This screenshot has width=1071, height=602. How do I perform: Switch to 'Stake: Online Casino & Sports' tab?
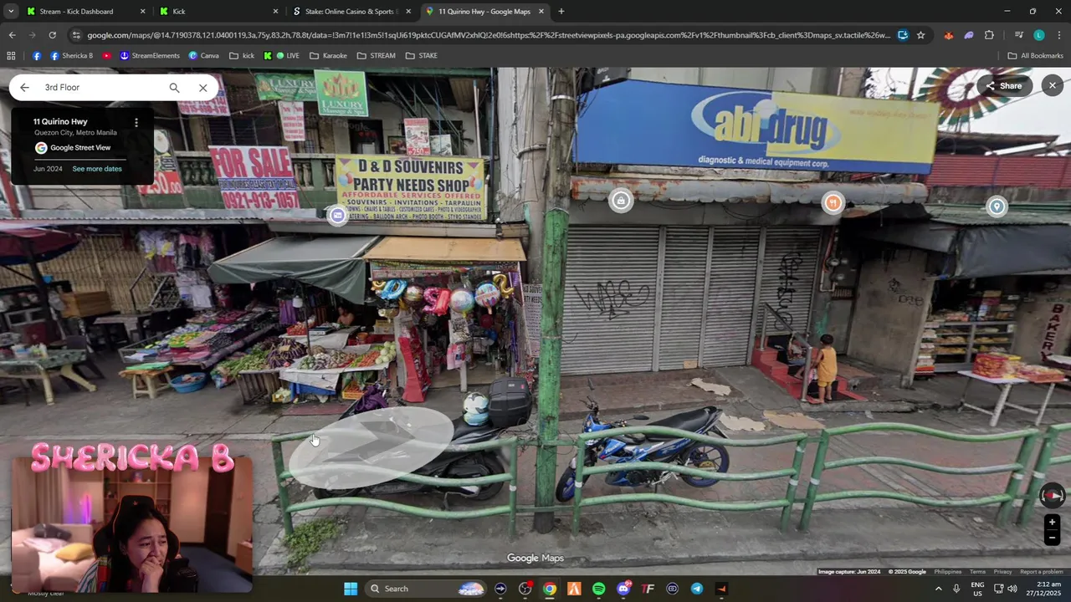(x=351, y=12)
